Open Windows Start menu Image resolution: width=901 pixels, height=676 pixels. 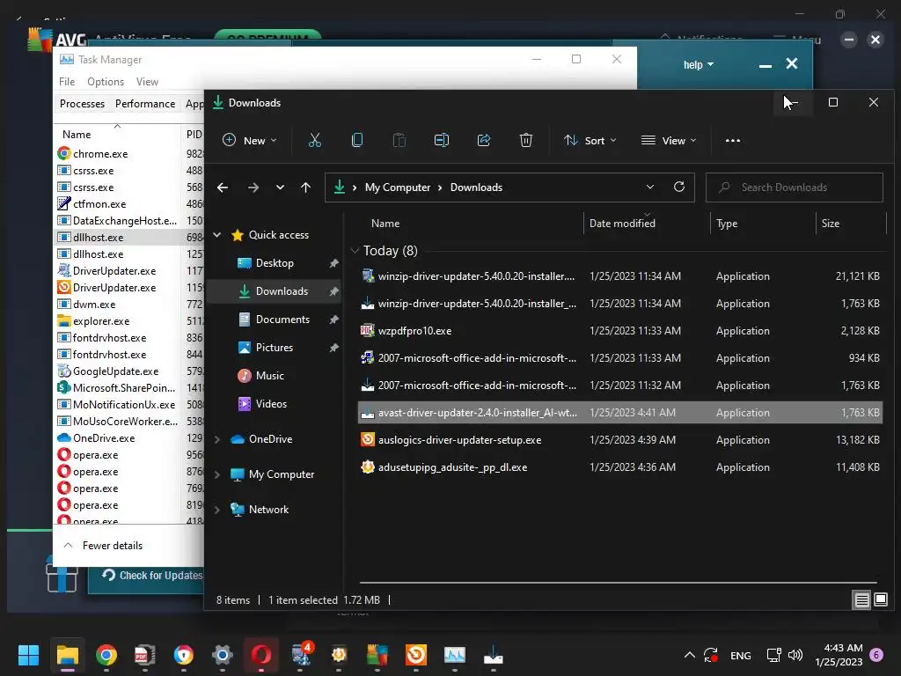click(28, 655)
